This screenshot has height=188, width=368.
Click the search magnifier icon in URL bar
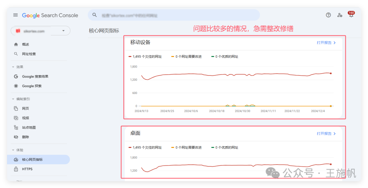pyautogui.click(x=95, y=15)
